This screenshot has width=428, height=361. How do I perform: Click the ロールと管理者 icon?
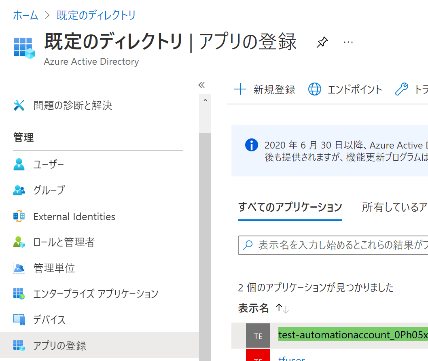[x=19, y=242]
